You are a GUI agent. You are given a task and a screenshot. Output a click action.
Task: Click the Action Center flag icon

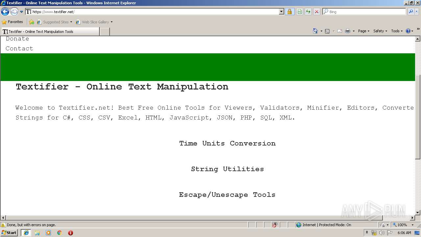tap(390, 233)
